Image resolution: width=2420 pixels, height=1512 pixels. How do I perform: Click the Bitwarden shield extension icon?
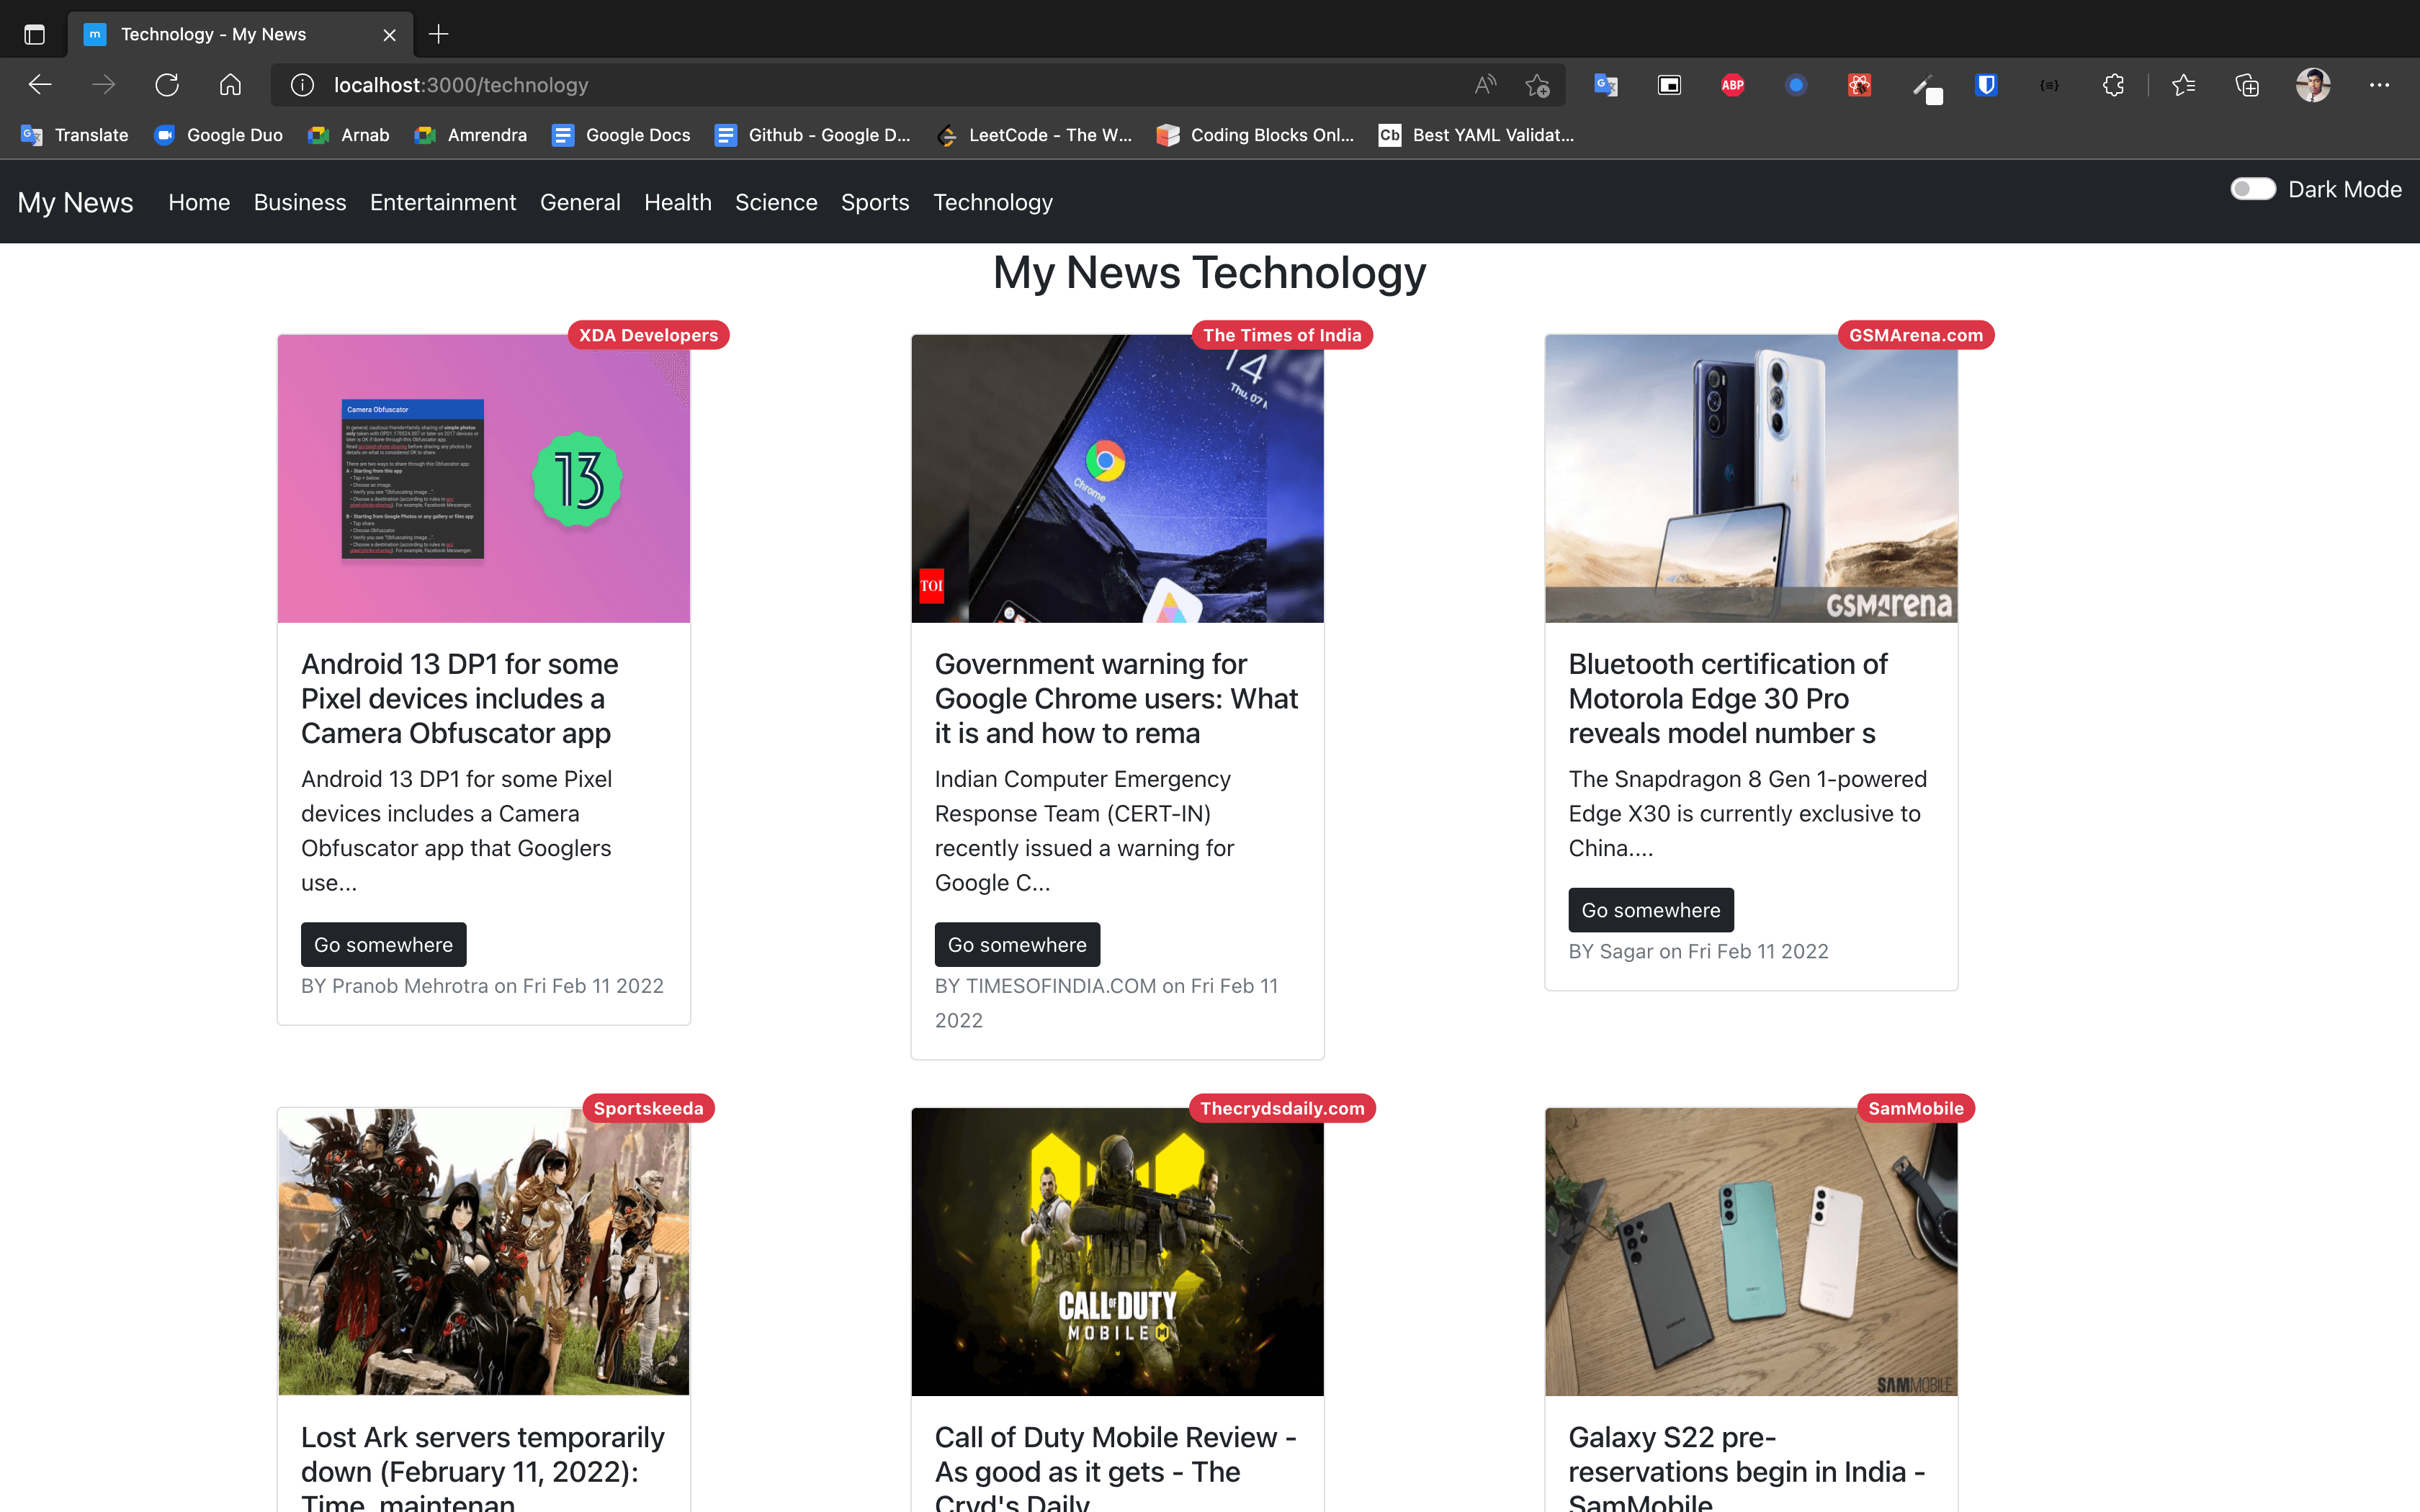(1986, 85)
